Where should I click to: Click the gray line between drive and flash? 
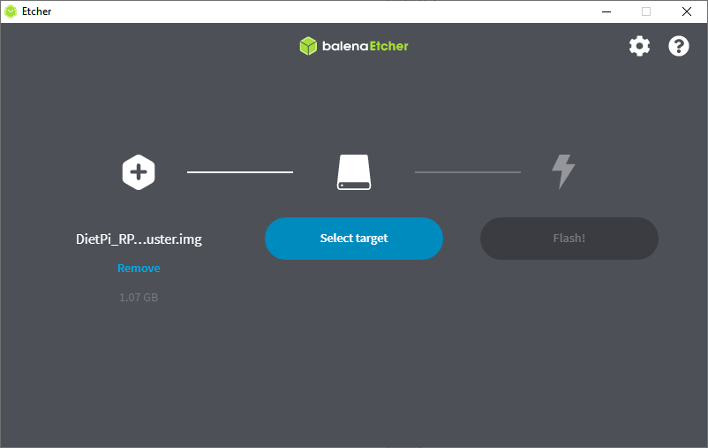coord(468,172)
